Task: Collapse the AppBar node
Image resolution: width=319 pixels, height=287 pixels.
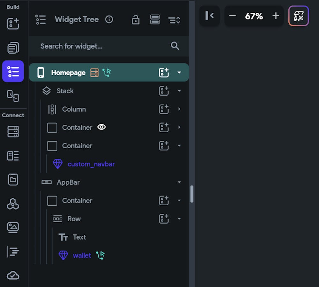Action: 179,182
